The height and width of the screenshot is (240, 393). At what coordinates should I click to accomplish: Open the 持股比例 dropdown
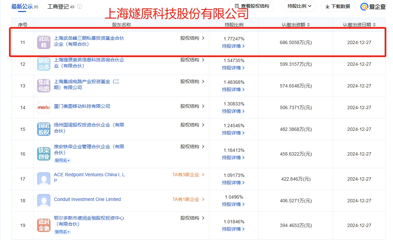299,6
